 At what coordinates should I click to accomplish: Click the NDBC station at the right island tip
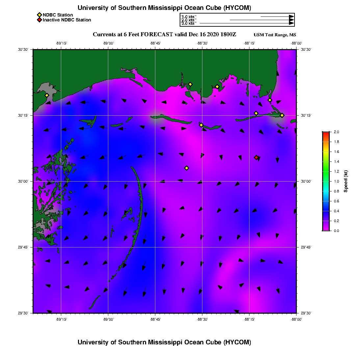[282, 115]
